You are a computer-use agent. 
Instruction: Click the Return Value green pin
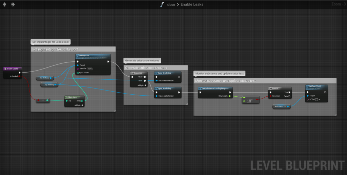pos(230,96)
